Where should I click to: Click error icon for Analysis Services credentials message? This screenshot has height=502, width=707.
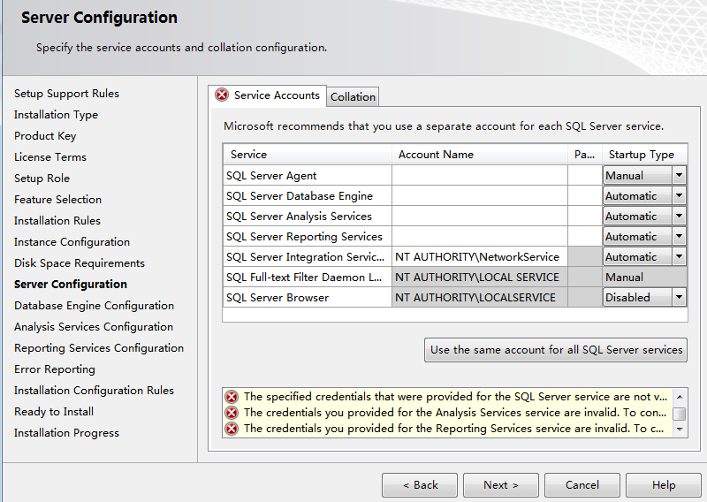[x=232, y=413]
